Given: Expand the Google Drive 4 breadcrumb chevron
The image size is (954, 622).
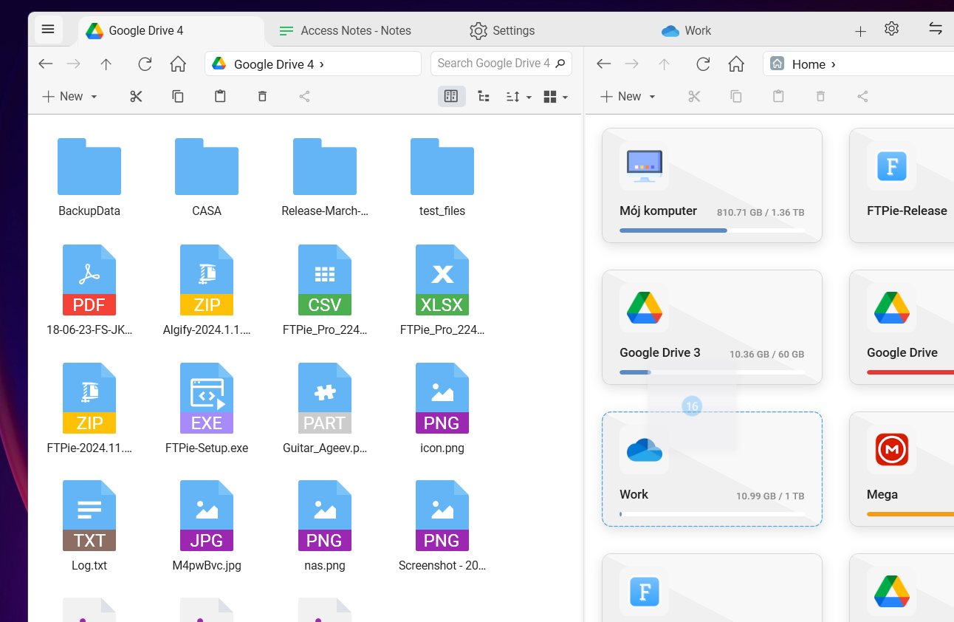Looking at the screenshot, I should click(322, 64).
